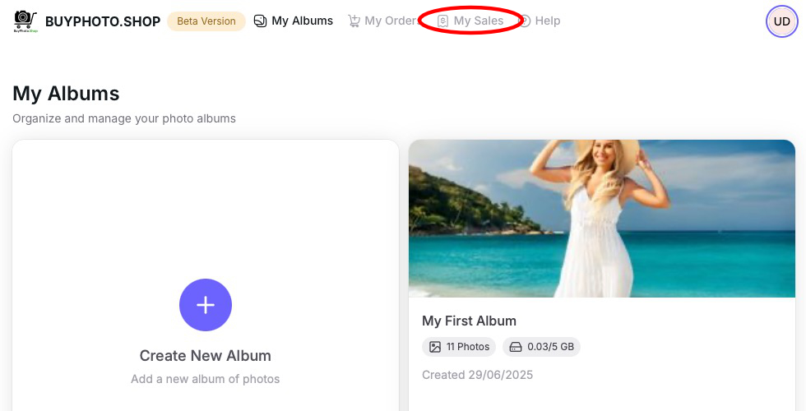The width and height of the screenshot is (806, 411).
Task: Open the UD user avatar menu
Action: [x=781, y=21]
